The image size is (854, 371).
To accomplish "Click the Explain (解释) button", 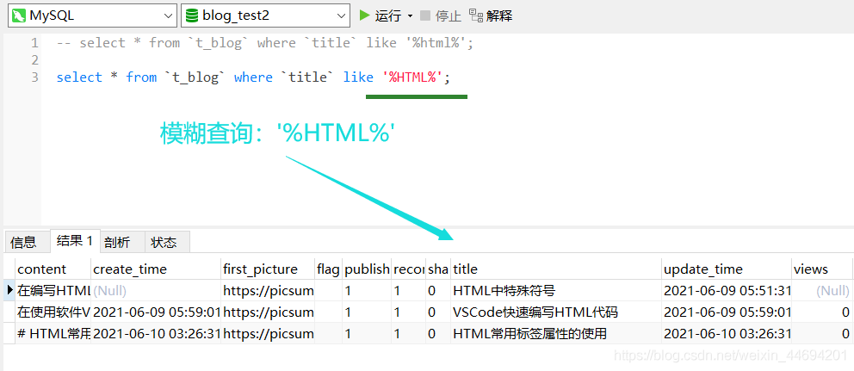I will point(491,15).
